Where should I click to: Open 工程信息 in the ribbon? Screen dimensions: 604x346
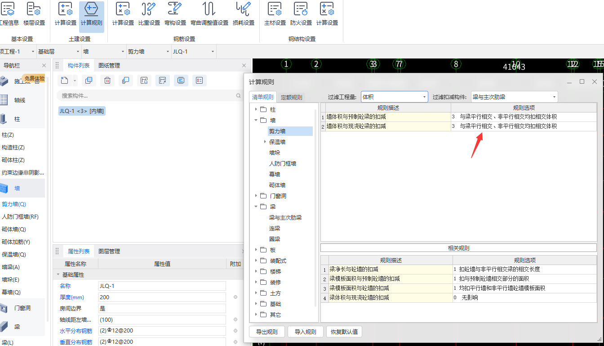(x=9, y=14)
